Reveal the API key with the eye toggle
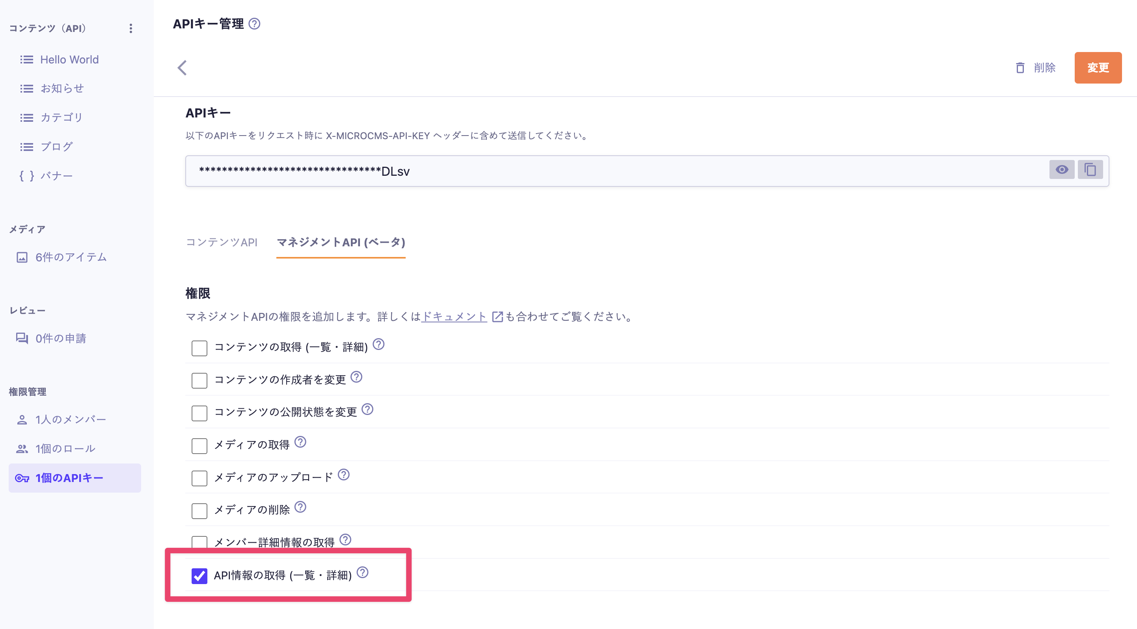Viewport: 1137px width, 629px height. click(x=1062, y=169)
